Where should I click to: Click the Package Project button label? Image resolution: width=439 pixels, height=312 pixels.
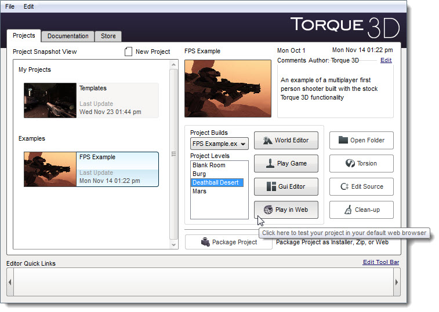(234, 242)
